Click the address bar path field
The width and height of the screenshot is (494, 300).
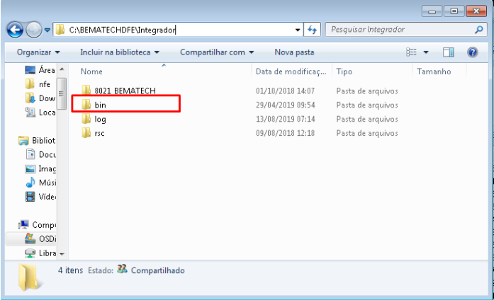[178, 30]
